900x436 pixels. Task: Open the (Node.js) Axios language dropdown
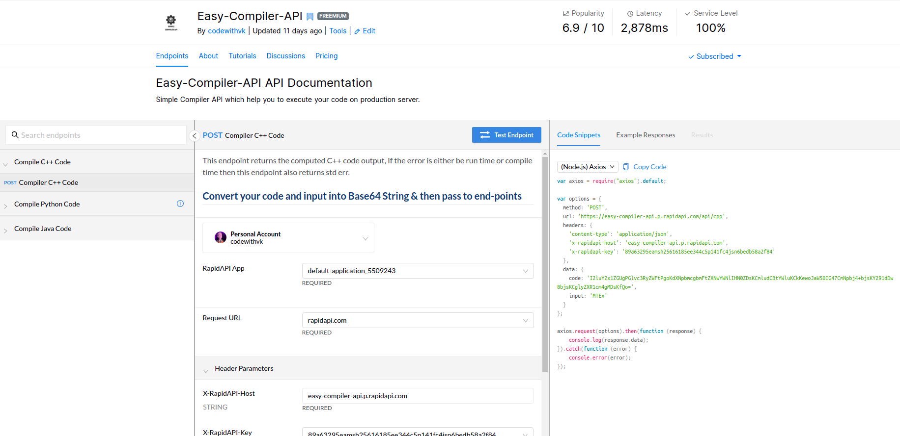click(x=588, y=167)
